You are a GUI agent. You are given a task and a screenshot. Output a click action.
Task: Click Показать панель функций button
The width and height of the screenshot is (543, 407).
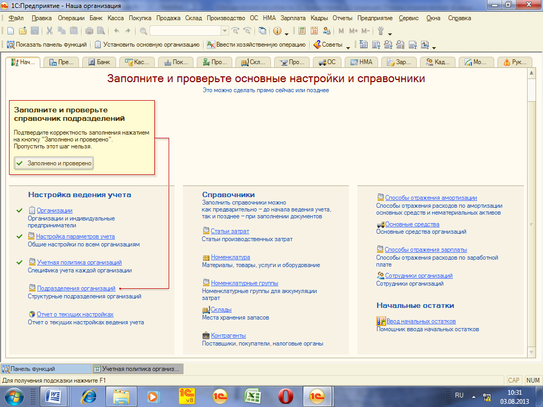pyautogui.click(x=47, y=45)
